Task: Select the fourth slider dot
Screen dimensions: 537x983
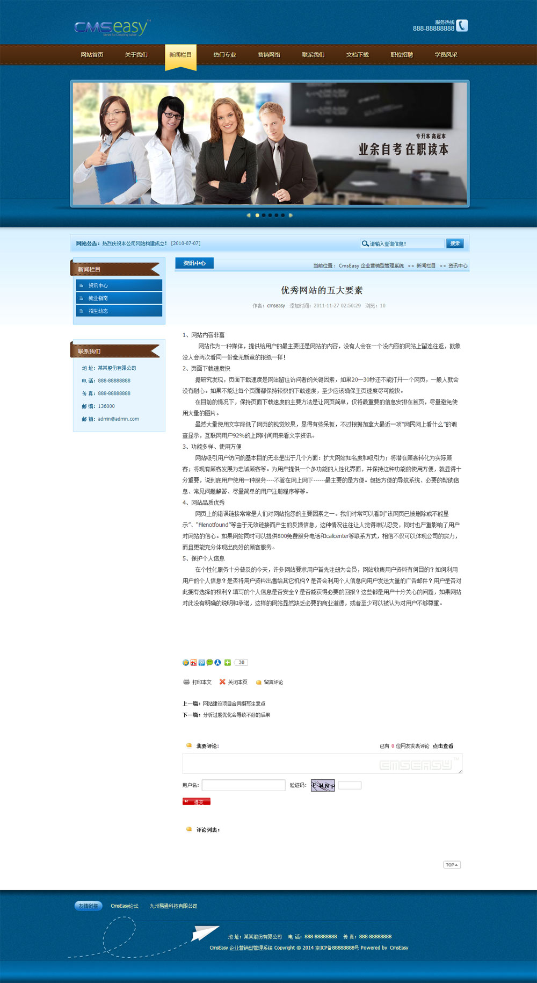Action: [x=277, y=215]
